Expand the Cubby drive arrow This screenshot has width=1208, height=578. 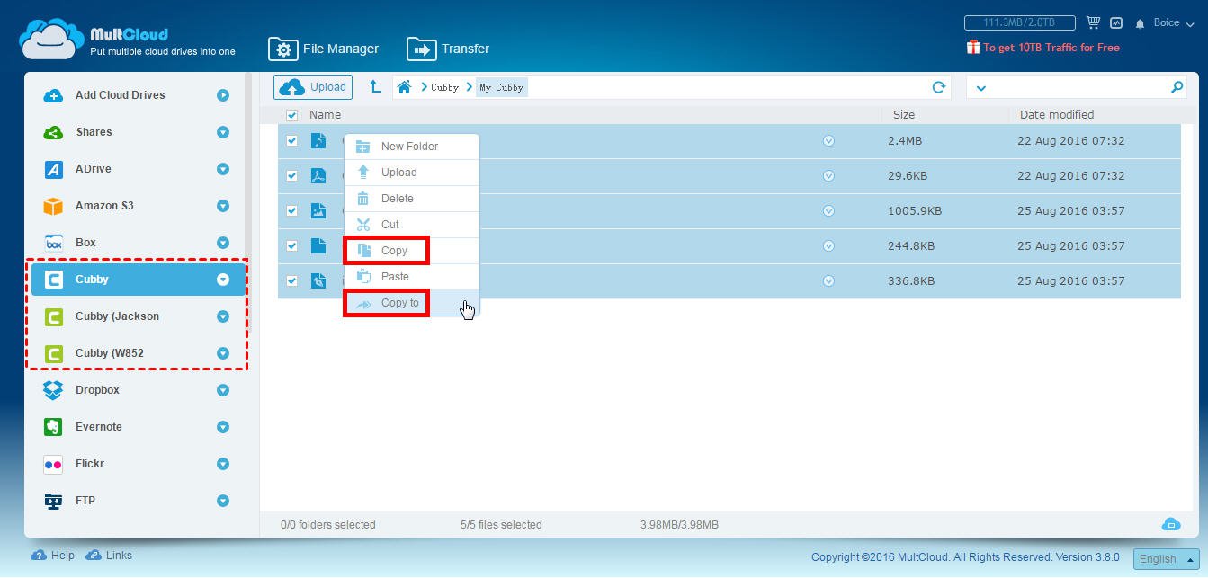click(222, 280)
